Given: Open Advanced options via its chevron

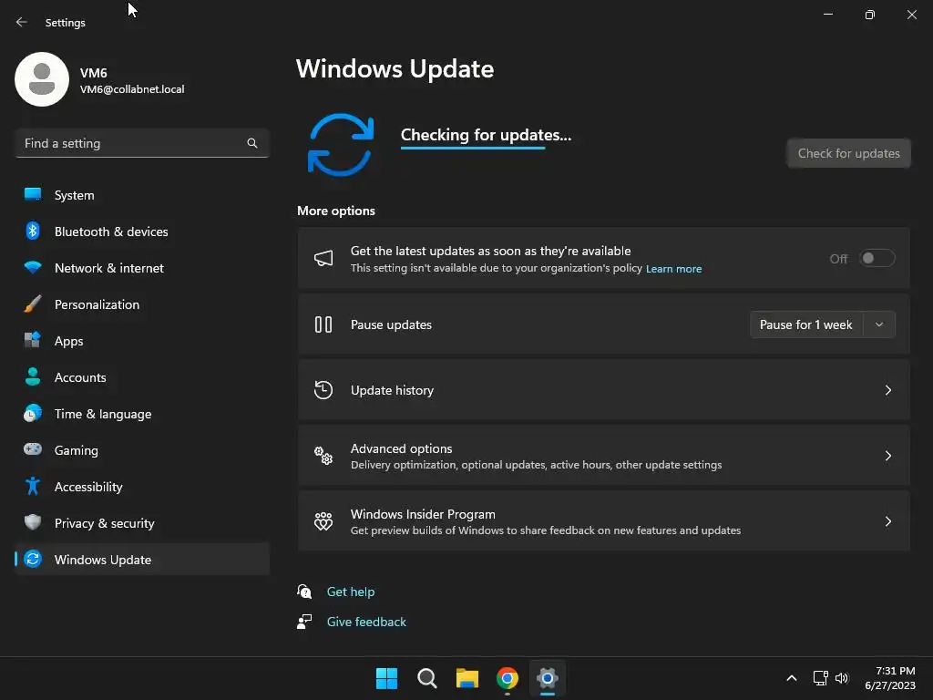Looking at the screenshot, I should 887,456.
